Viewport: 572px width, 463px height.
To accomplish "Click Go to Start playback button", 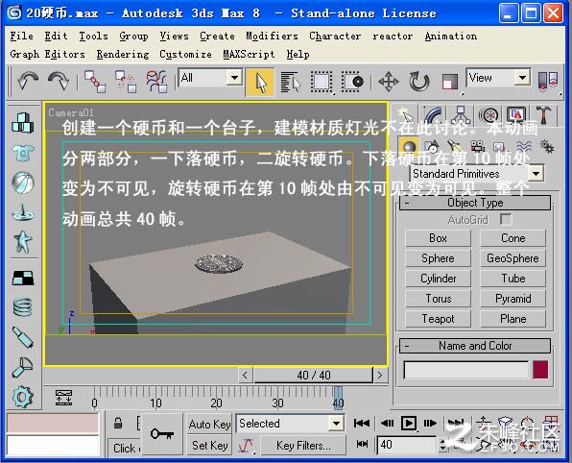I will [x=361, y=424].
